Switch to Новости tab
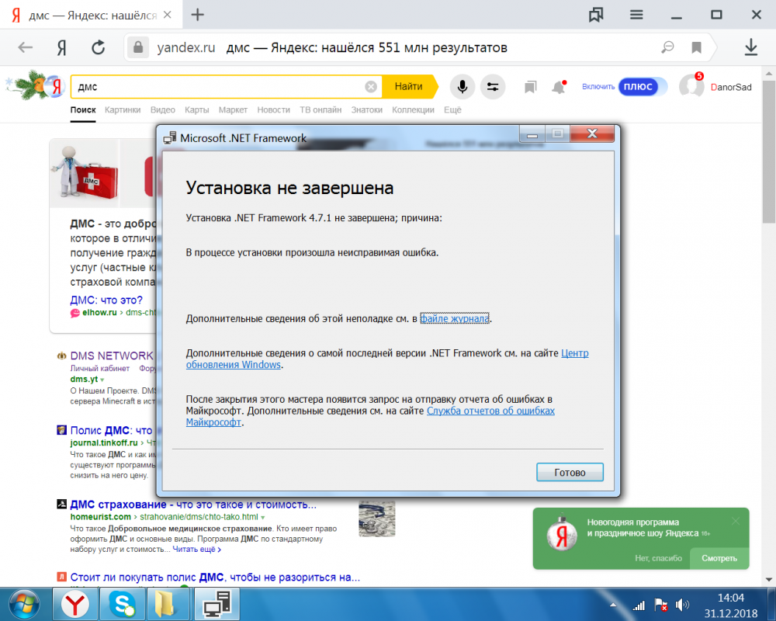This screenshot has width=776, height=621. click(x=274, y=110)
